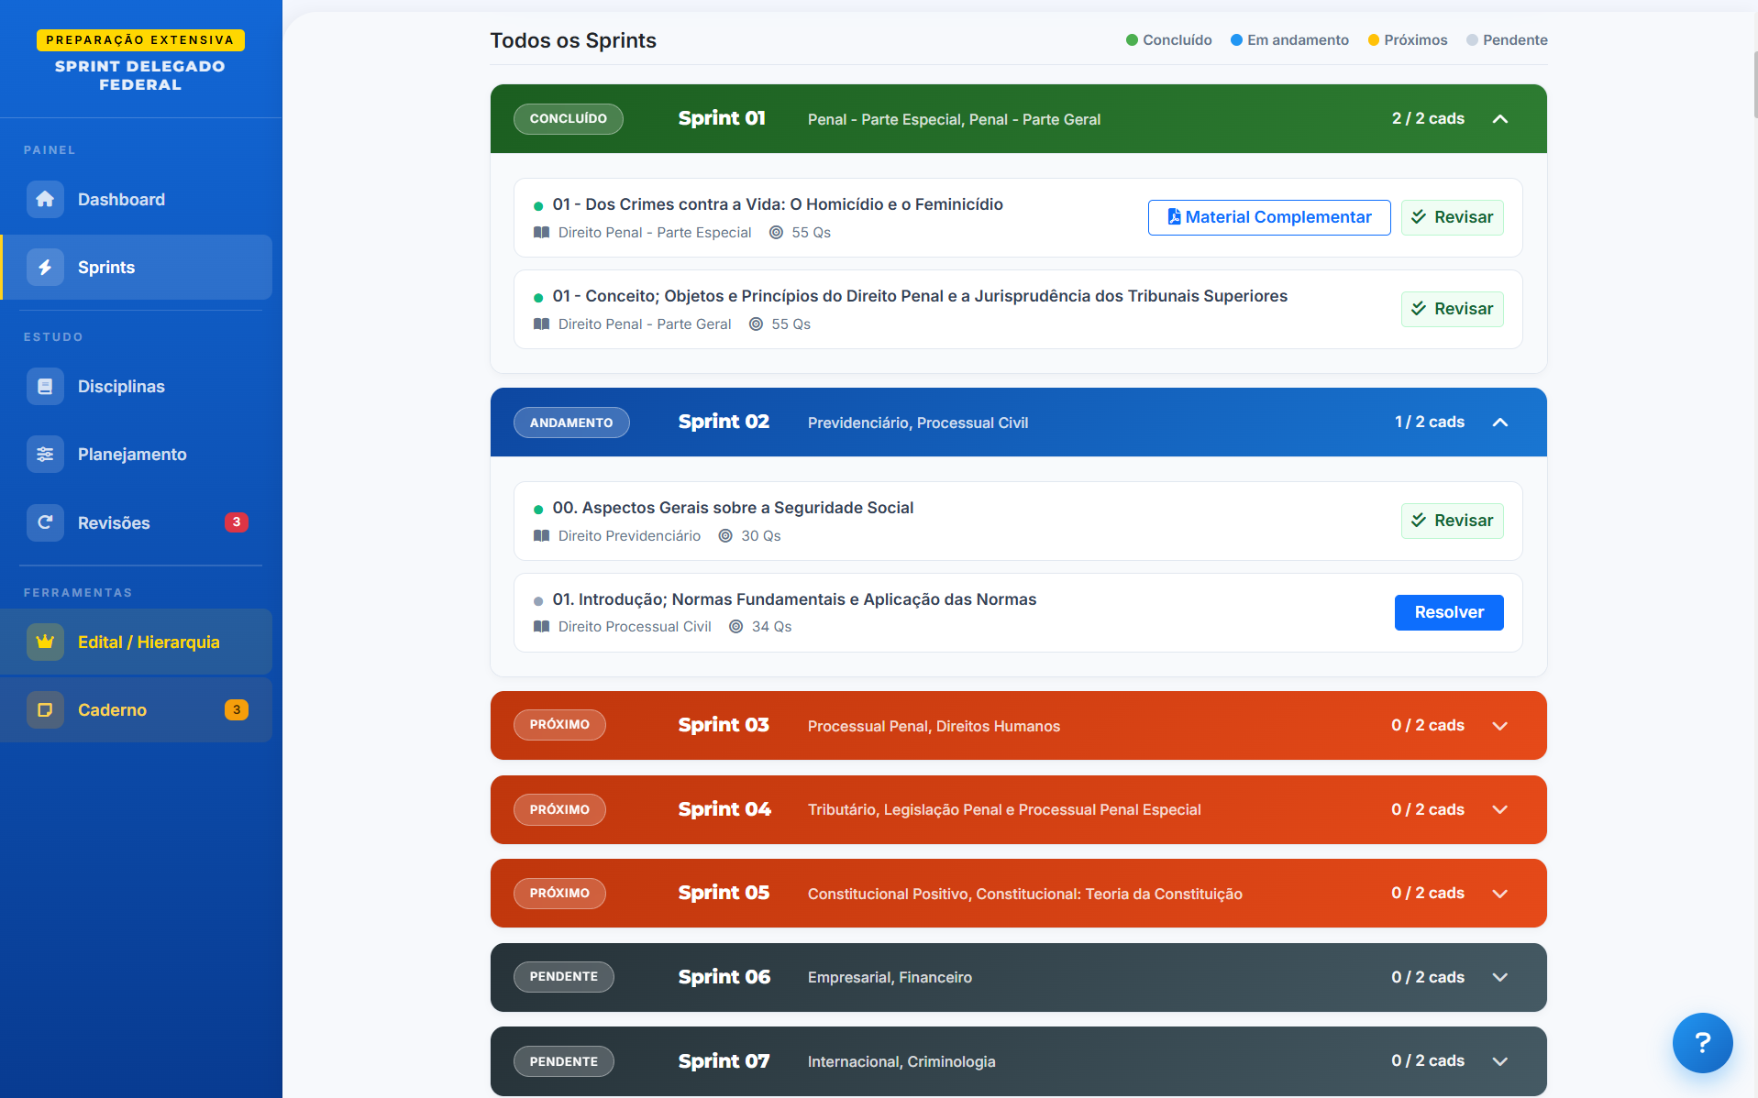Click the Próximos yellow legend dot
This screenshot has width=1758, height=1098.
(x=1373, y=40)
